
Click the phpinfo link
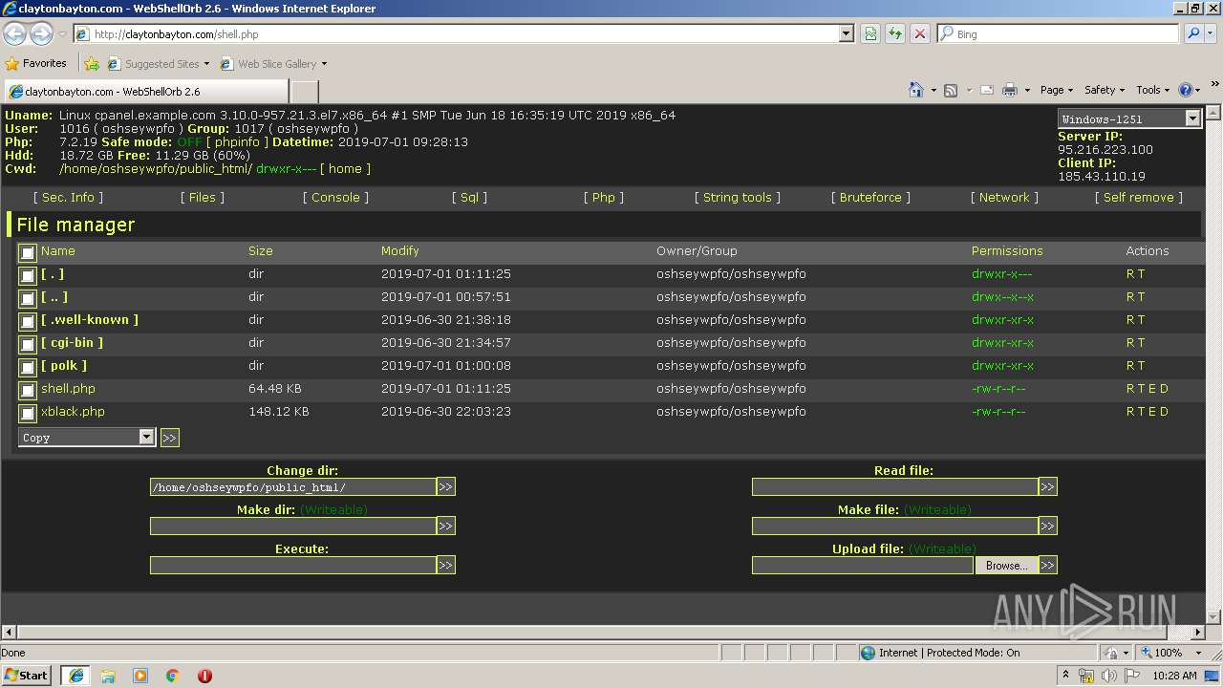[237, 141]
